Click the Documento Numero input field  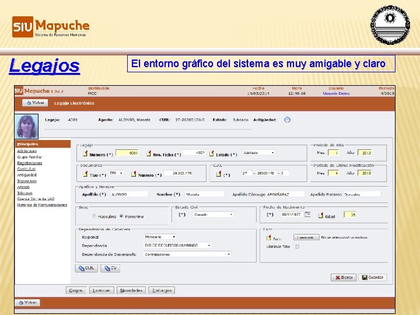point(178,173)
